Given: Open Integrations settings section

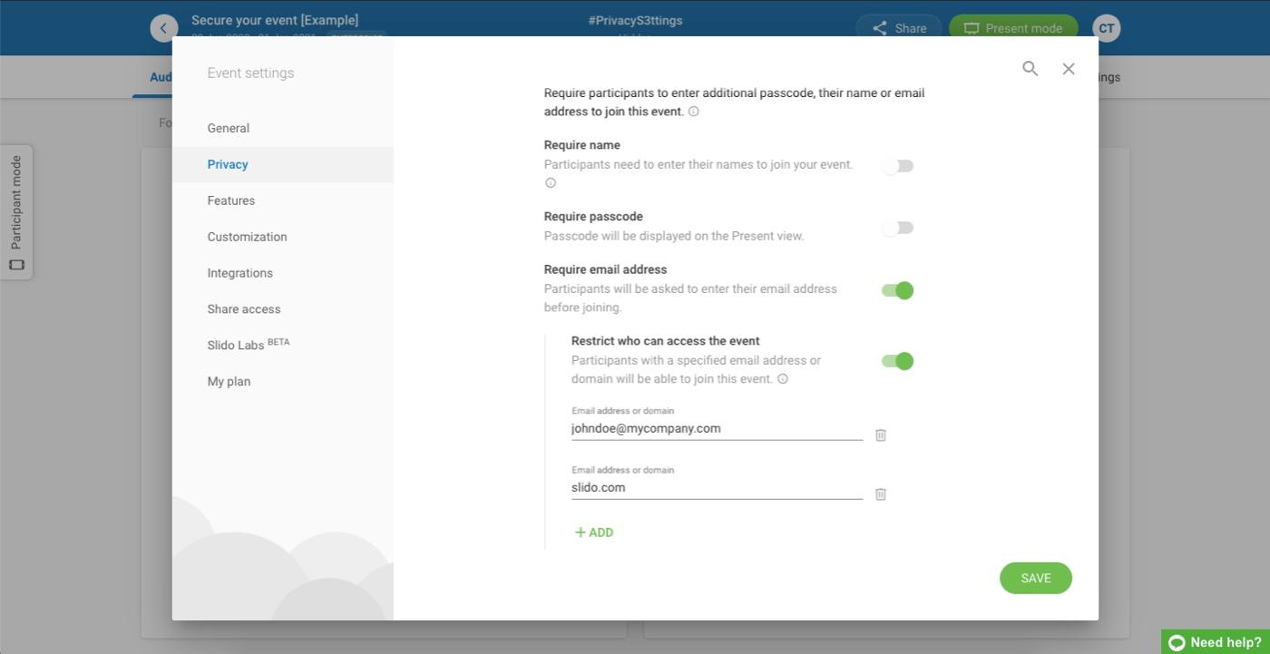Looking at the screenshot, I should pyautogui.click(x=283, y=273).
